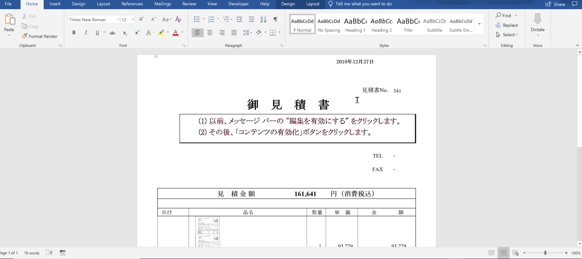Click the macro recording icon in status bar
582x259 pixels.
click(x=63, y=253)
